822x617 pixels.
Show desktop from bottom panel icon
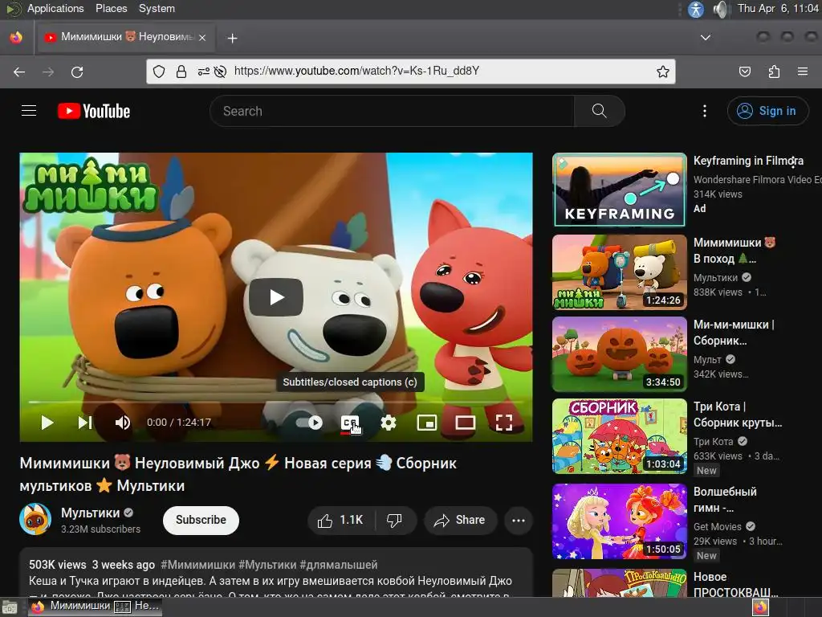(10, 607)
